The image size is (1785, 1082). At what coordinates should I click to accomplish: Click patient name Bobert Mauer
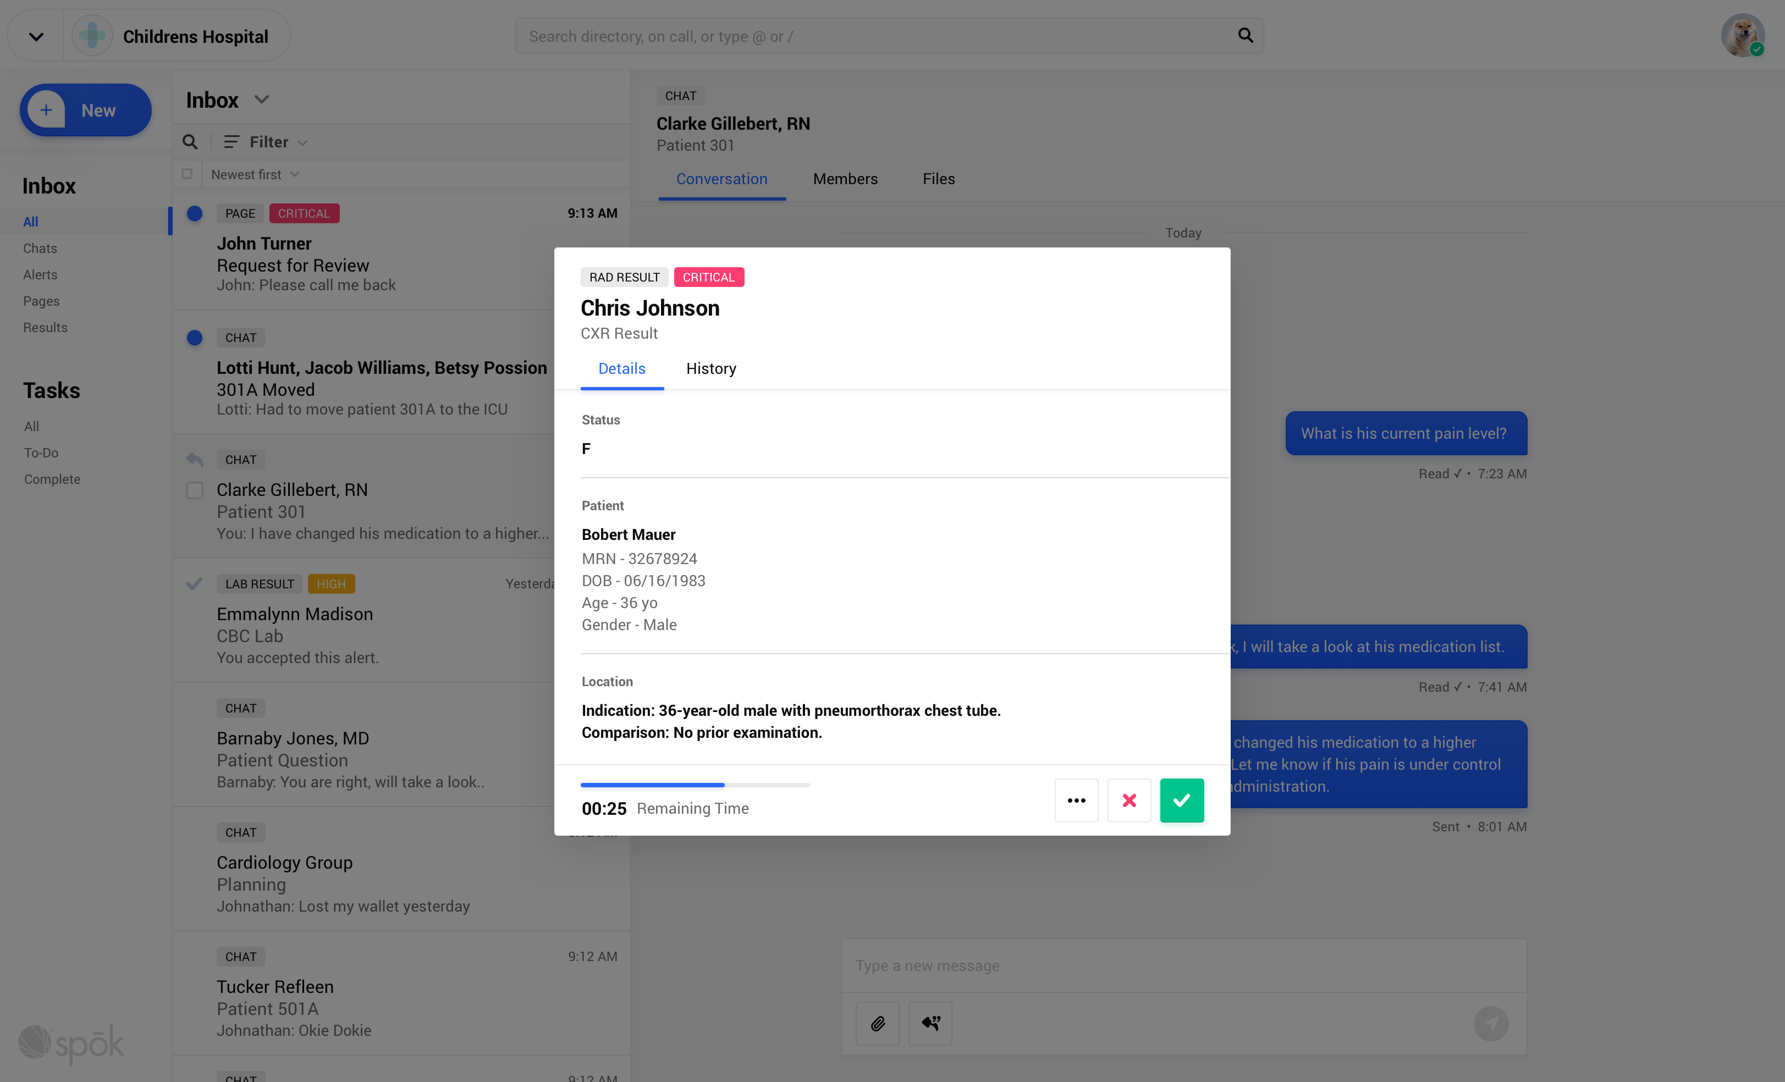tap(628, 534)
